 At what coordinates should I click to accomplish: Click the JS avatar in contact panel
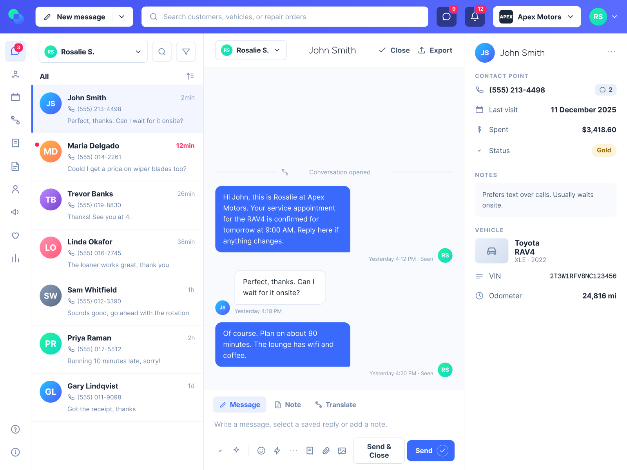[485, 53]
